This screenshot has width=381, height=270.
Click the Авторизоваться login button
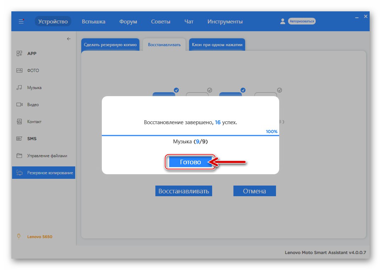[302, 21]
